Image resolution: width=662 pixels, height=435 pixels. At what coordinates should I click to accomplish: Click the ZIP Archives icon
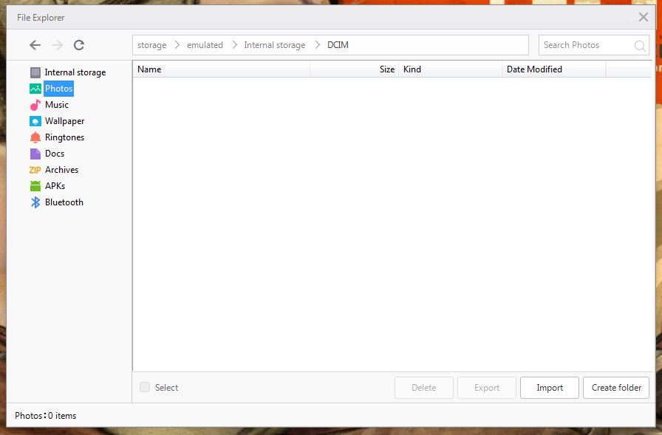pyautogui.click(x=35, y=170)
